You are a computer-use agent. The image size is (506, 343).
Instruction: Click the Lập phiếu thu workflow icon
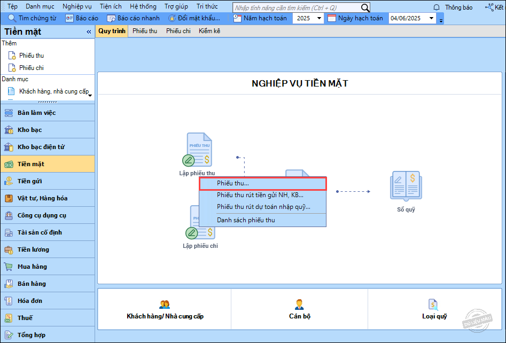coord(197,150)
